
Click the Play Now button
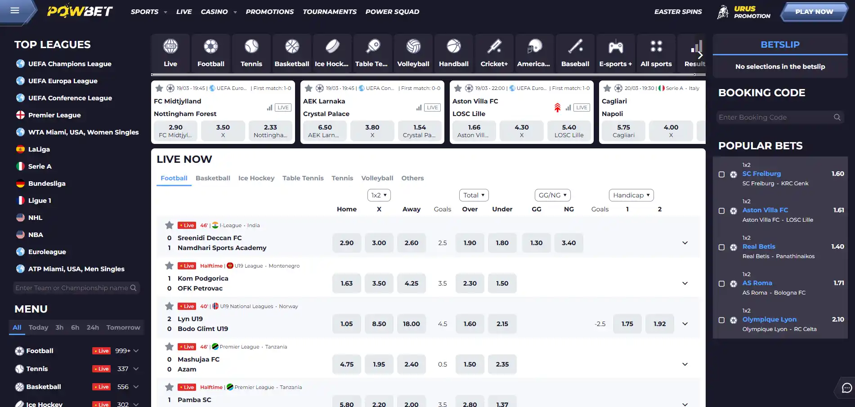814,12
